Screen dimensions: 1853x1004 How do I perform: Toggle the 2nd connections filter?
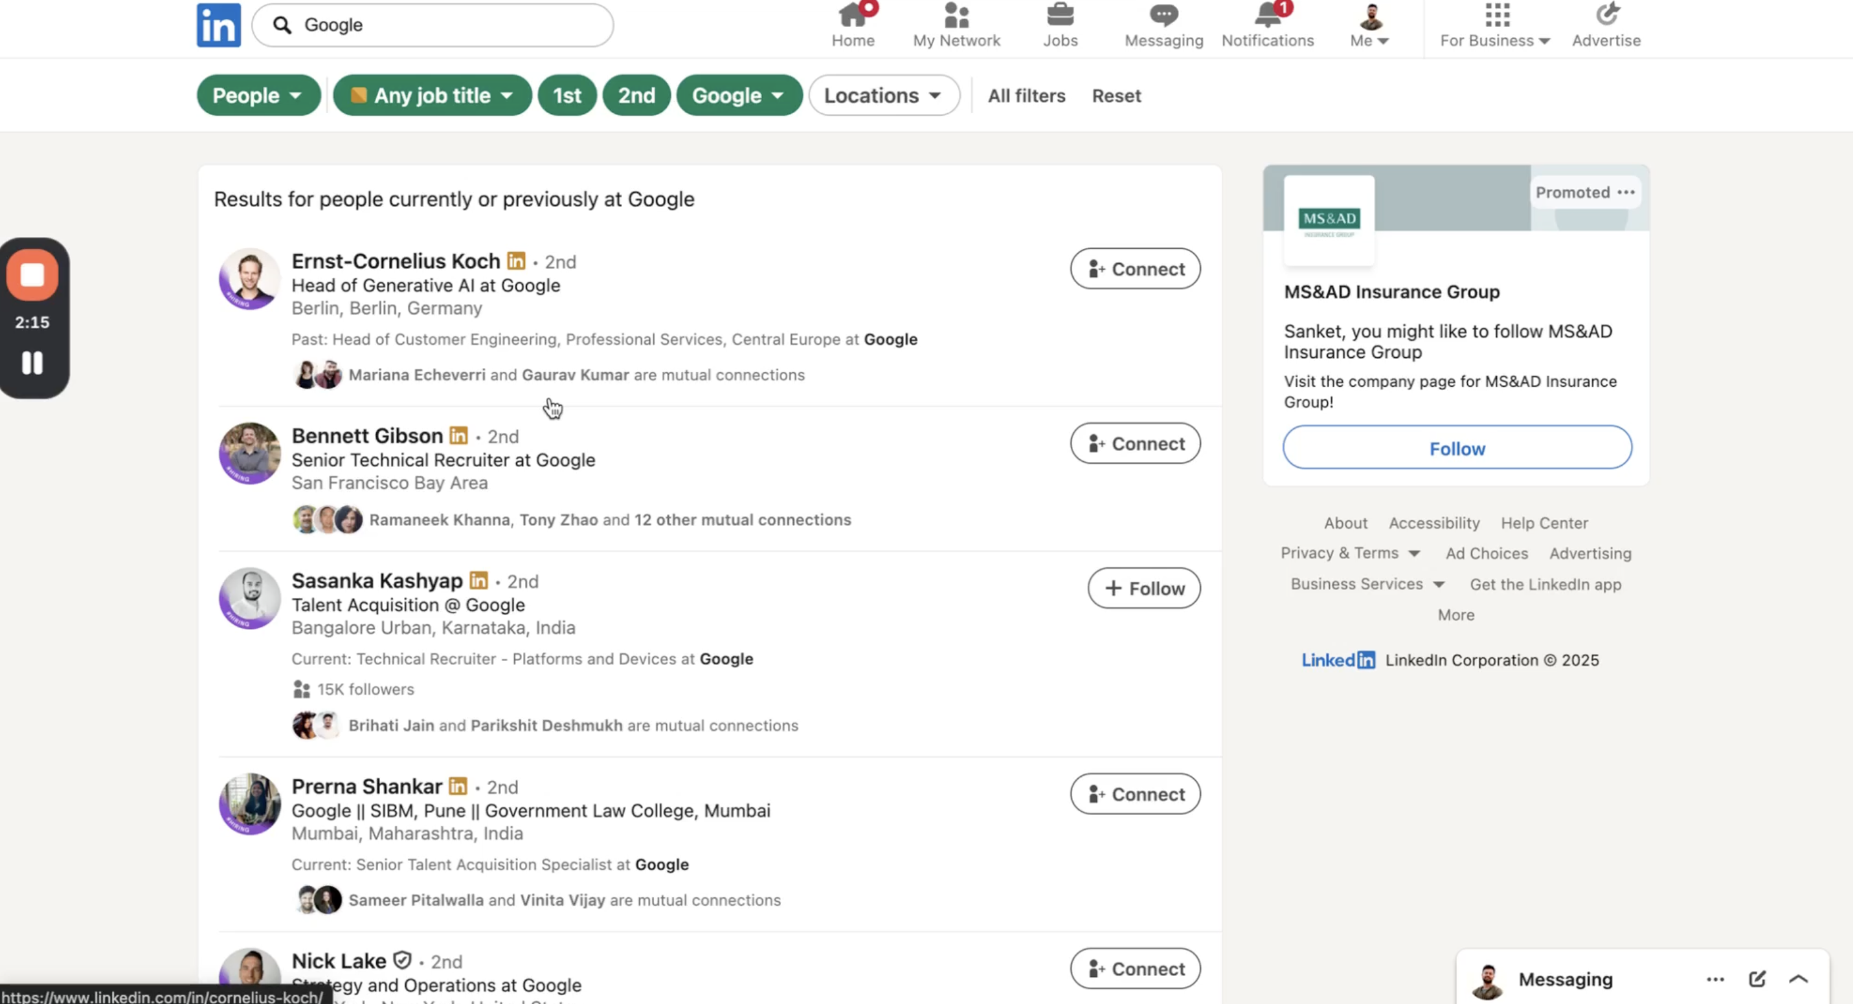point(636,96)
